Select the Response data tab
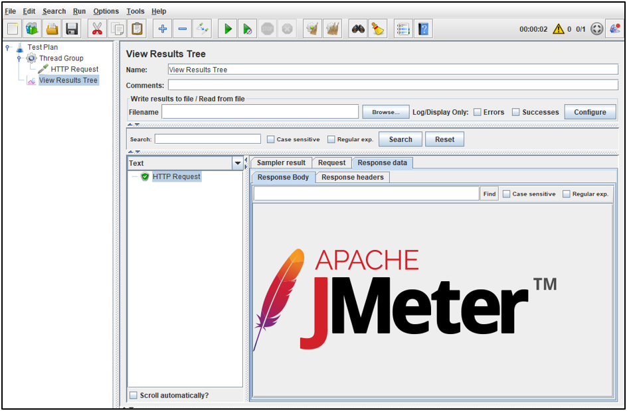Screen dimensions: 627x411 pos(383,163)
